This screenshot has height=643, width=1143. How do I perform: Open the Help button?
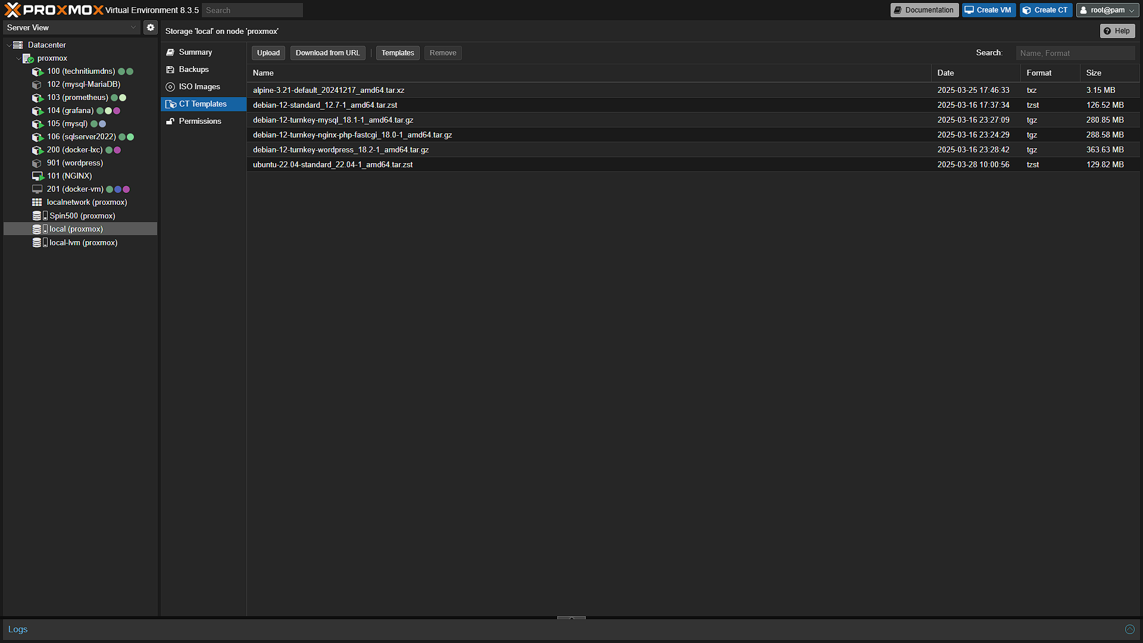1117,31
